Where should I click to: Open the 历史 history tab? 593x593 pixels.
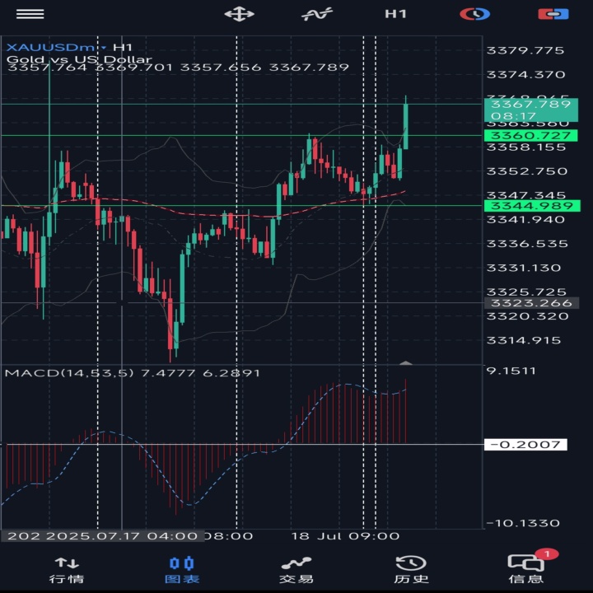coord(411,570)
